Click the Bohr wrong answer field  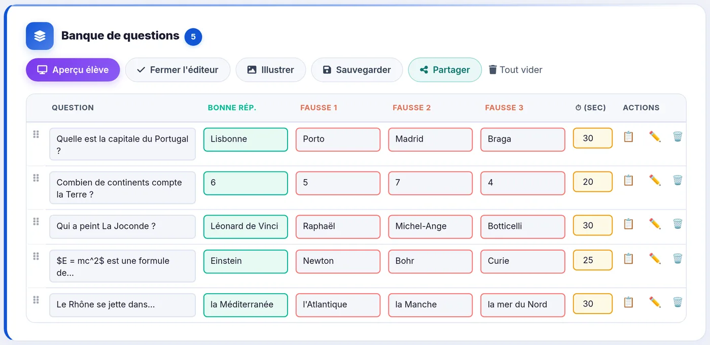[x=430, y=261]
